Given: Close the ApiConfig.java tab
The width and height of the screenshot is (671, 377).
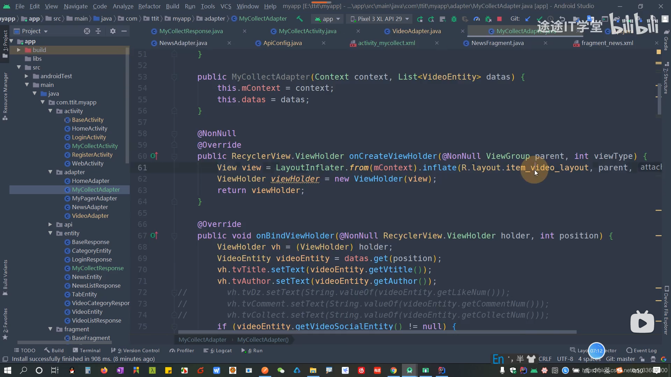Looking at the screenshot, I should [x=324, y=43].
